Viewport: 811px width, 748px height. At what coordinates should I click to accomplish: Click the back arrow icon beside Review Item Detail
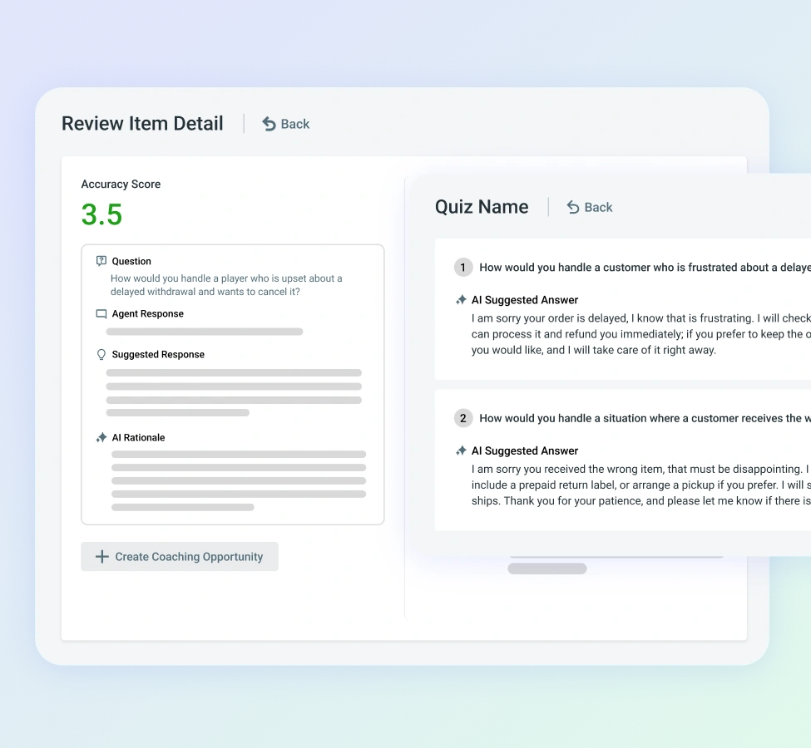pos(269,124)
